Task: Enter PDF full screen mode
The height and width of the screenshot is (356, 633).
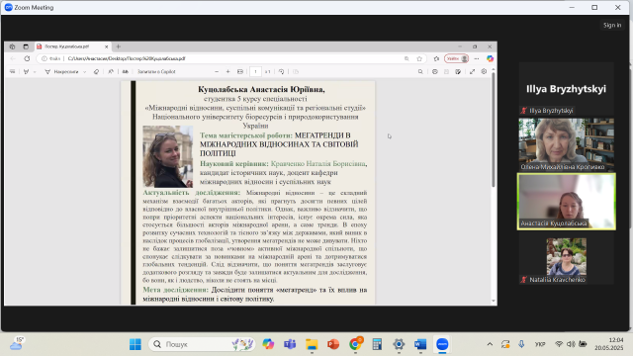Action: 473,71
